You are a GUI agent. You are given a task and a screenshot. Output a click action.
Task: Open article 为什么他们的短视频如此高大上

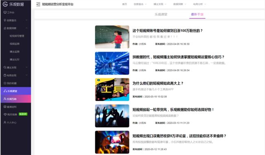click(158, 83)
